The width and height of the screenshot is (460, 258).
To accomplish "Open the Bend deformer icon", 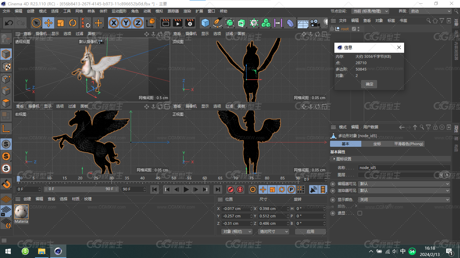I will point(290,23).
